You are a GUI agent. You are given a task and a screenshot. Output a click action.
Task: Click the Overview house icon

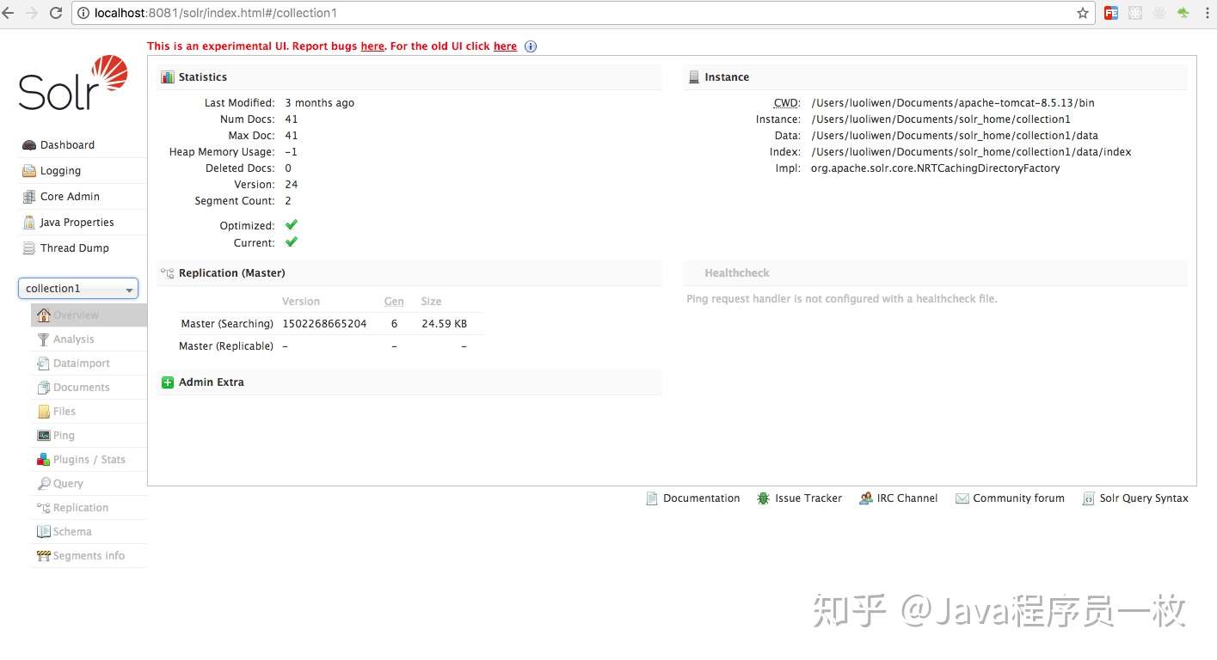43,315
